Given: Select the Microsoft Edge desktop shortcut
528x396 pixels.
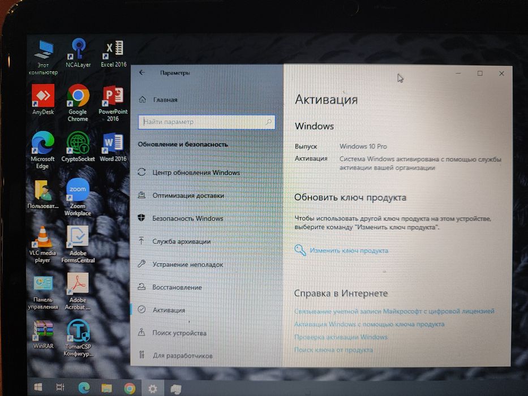Looking at the screenshot, I should coord(42,150).
